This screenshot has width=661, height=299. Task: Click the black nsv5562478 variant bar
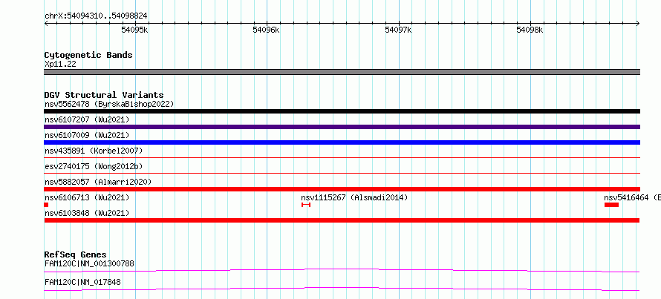pyautogui.click(x=342, y=111)
